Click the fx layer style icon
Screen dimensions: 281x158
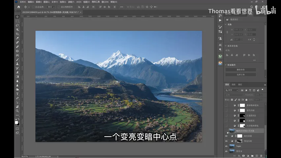(239, 156)
